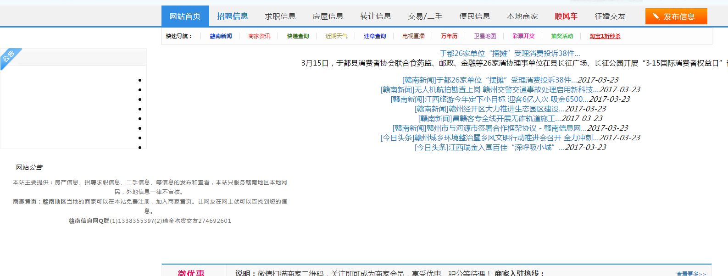This screenshot has height=276, width=728.
Task: Check 近期天气 from the quick navigation
Action: tap(336, 36)
